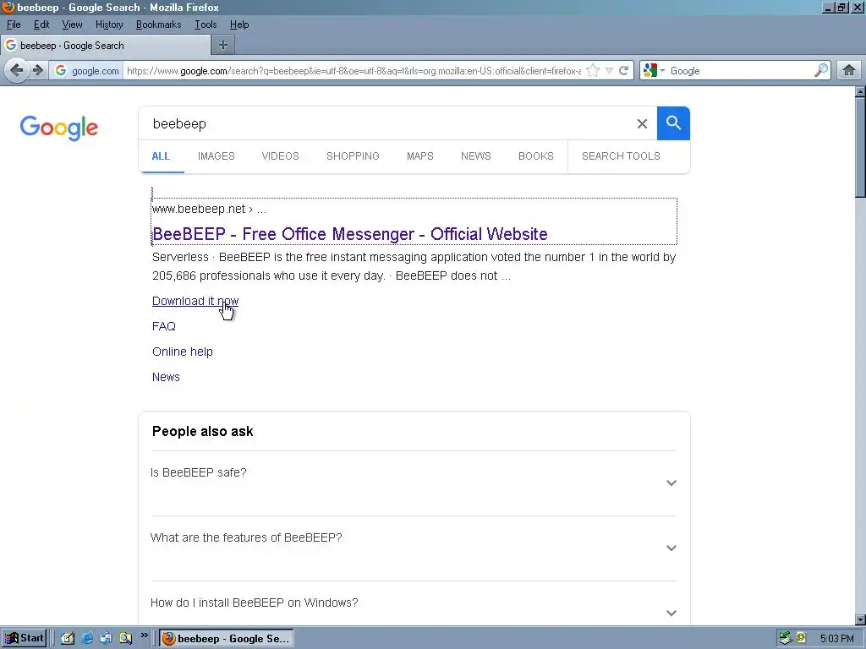The height and width of the screenshot is (649, 866).
Task: Open the Help menu
Action: 239,25
